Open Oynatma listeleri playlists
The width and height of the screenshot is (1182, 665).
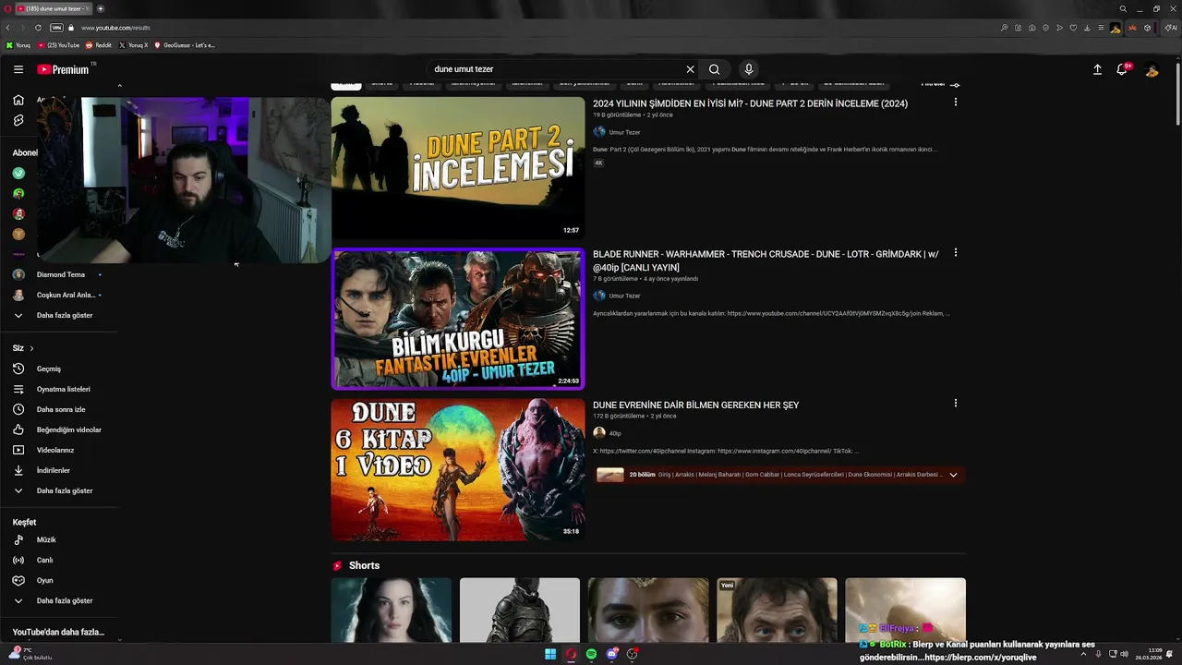63,389
